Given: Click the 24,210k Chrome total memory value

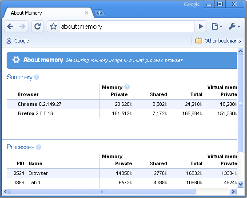Looking at the screenshot, I should coord(194,104).
